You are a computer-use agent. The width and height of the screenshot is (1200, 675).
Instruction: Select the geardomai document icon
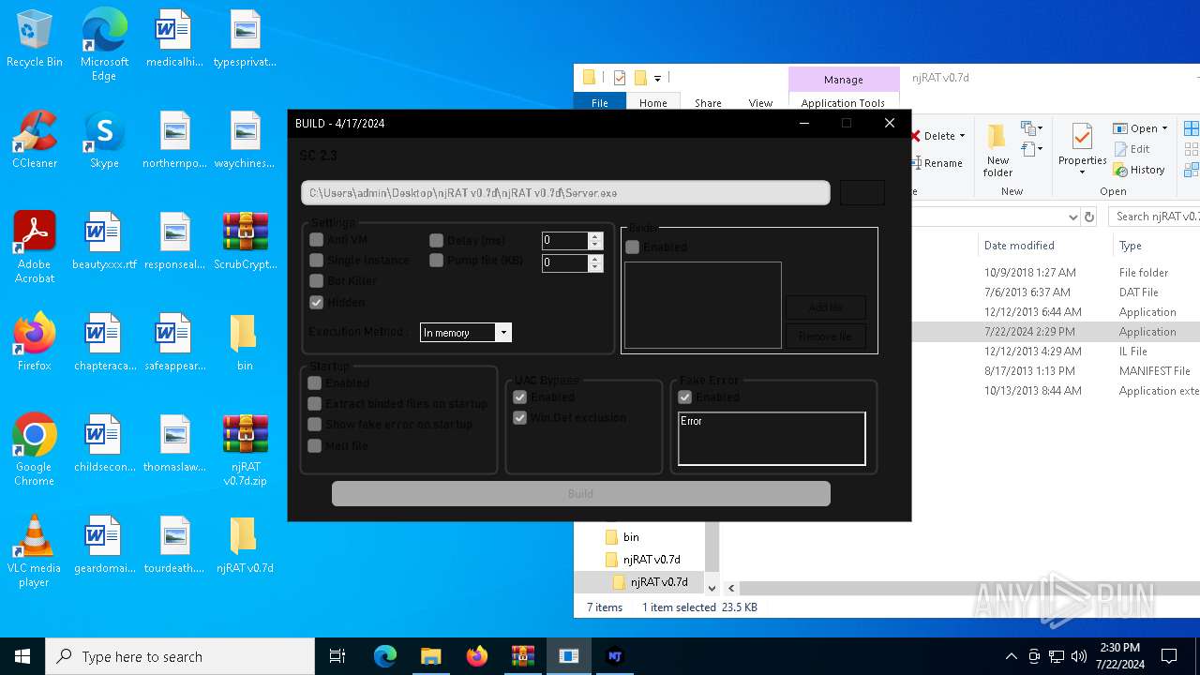click(x=104, y=545)
